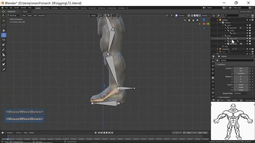
Task: Click the outliner search field
Action: click(231, 15)
